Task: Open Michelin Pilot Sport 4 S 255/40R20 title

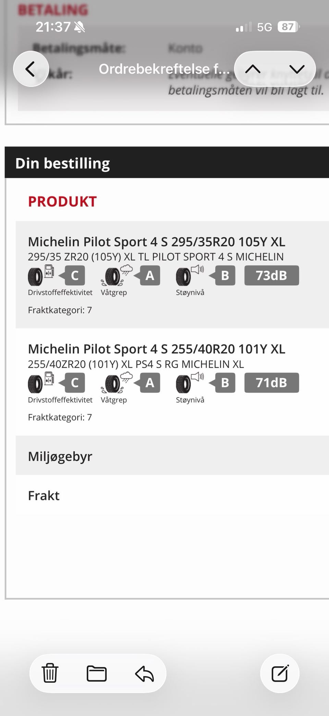Action: [x=156, y=349]
